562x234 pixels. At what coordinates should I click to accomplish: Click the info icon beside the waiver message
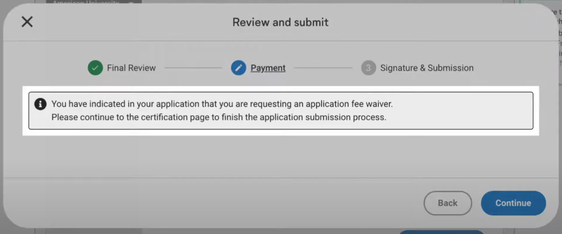pos(40,104)
